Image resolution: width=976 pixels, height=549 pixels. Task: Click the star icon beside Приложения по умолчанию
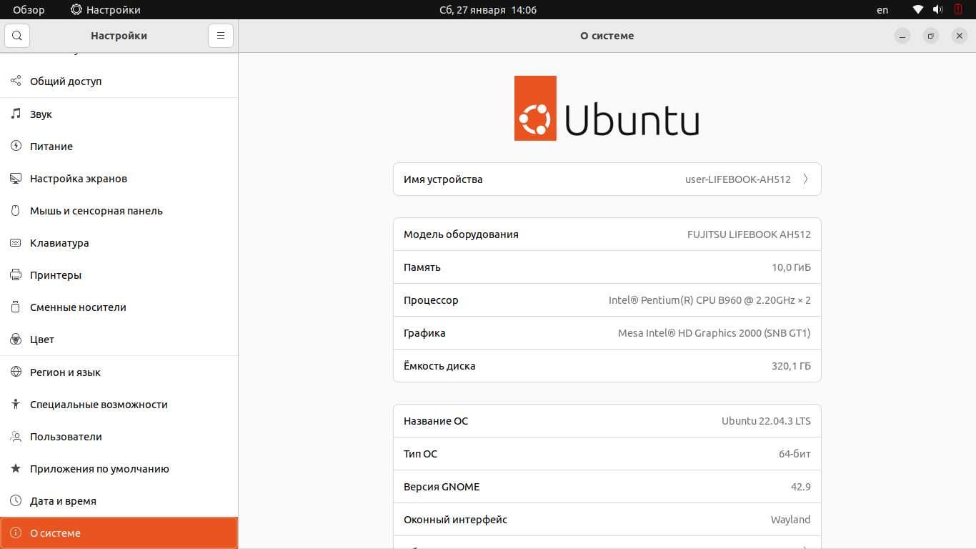click(16, 468)
